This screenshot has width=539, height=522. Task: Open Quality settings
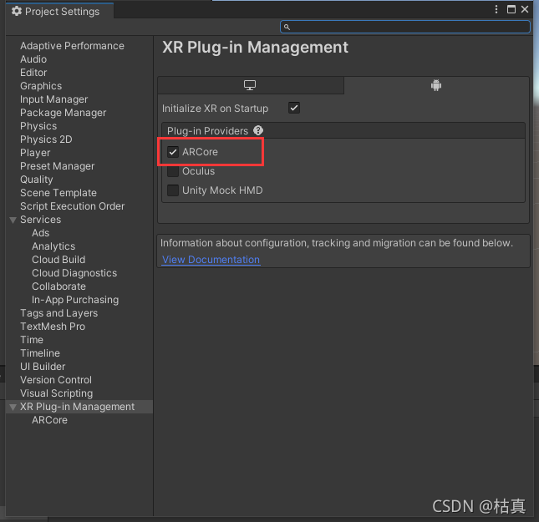pos(37,180)
